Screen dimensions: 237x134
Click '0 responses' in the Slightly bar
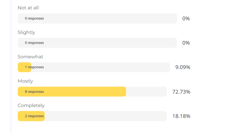tap(34, 43)
